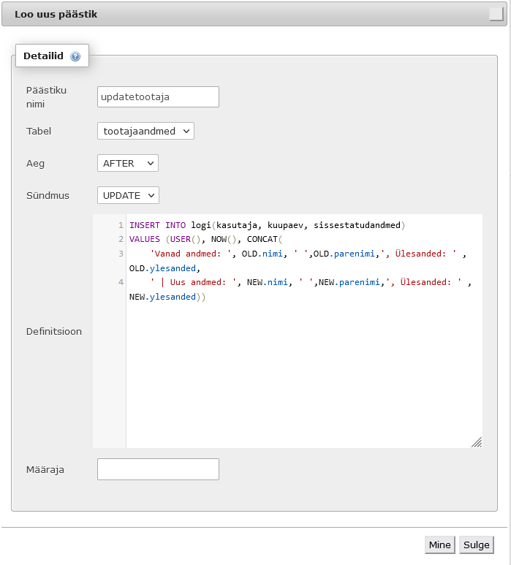This screenshot has width=511, height=565.
Task: Click the Definitsioon label
Action: (x=54, y=331)
